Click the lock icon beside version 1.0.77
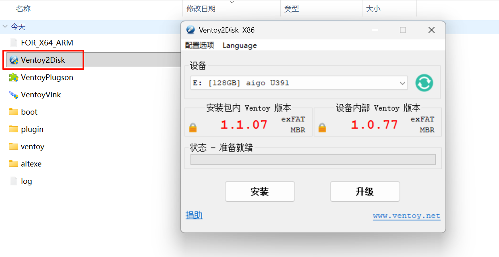499x257 pixels. point(322,128)
